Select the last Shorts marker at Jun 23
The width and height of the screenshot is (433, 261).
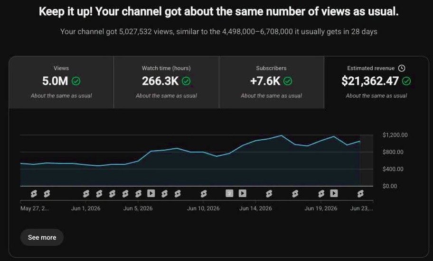(x=360, y=194)
